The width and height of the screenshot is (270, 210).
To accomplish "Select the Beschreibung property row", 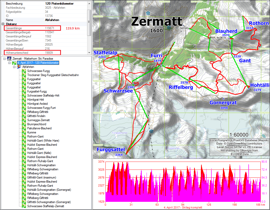I will (x=46, y=3).
